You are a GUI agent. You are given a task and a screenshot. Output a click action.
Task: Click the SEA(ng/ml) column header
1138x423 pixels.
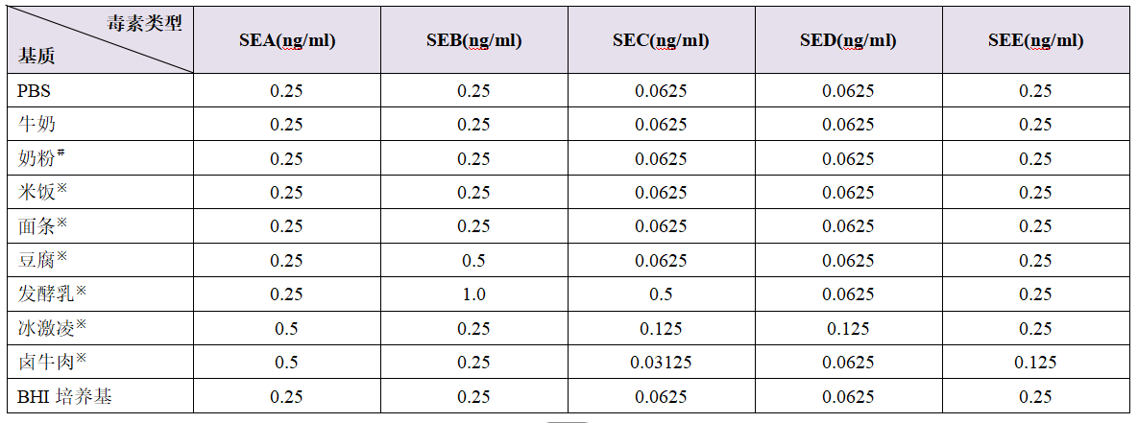click(x=286, y=40)
